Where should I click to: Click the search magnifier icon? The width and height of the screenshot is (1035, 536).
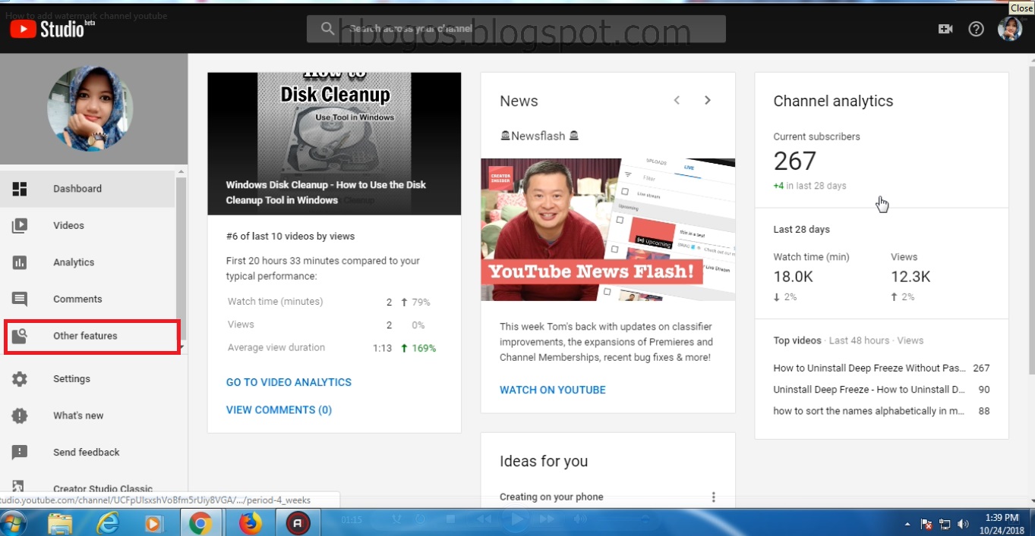click(x=327, y=29)
